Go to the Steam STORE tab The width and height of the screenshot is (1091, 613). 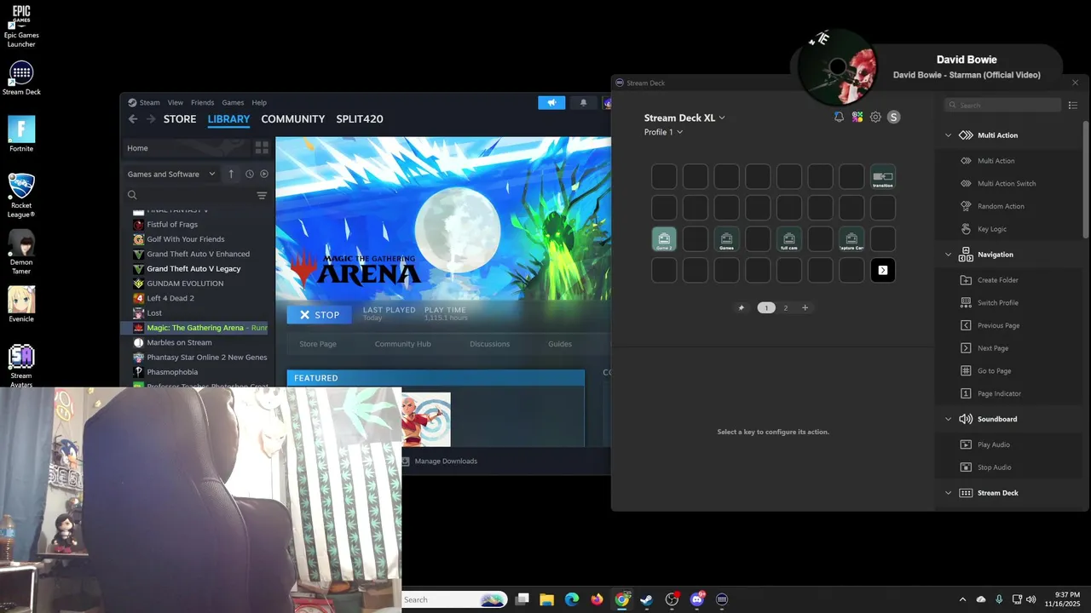click(180, 119)
